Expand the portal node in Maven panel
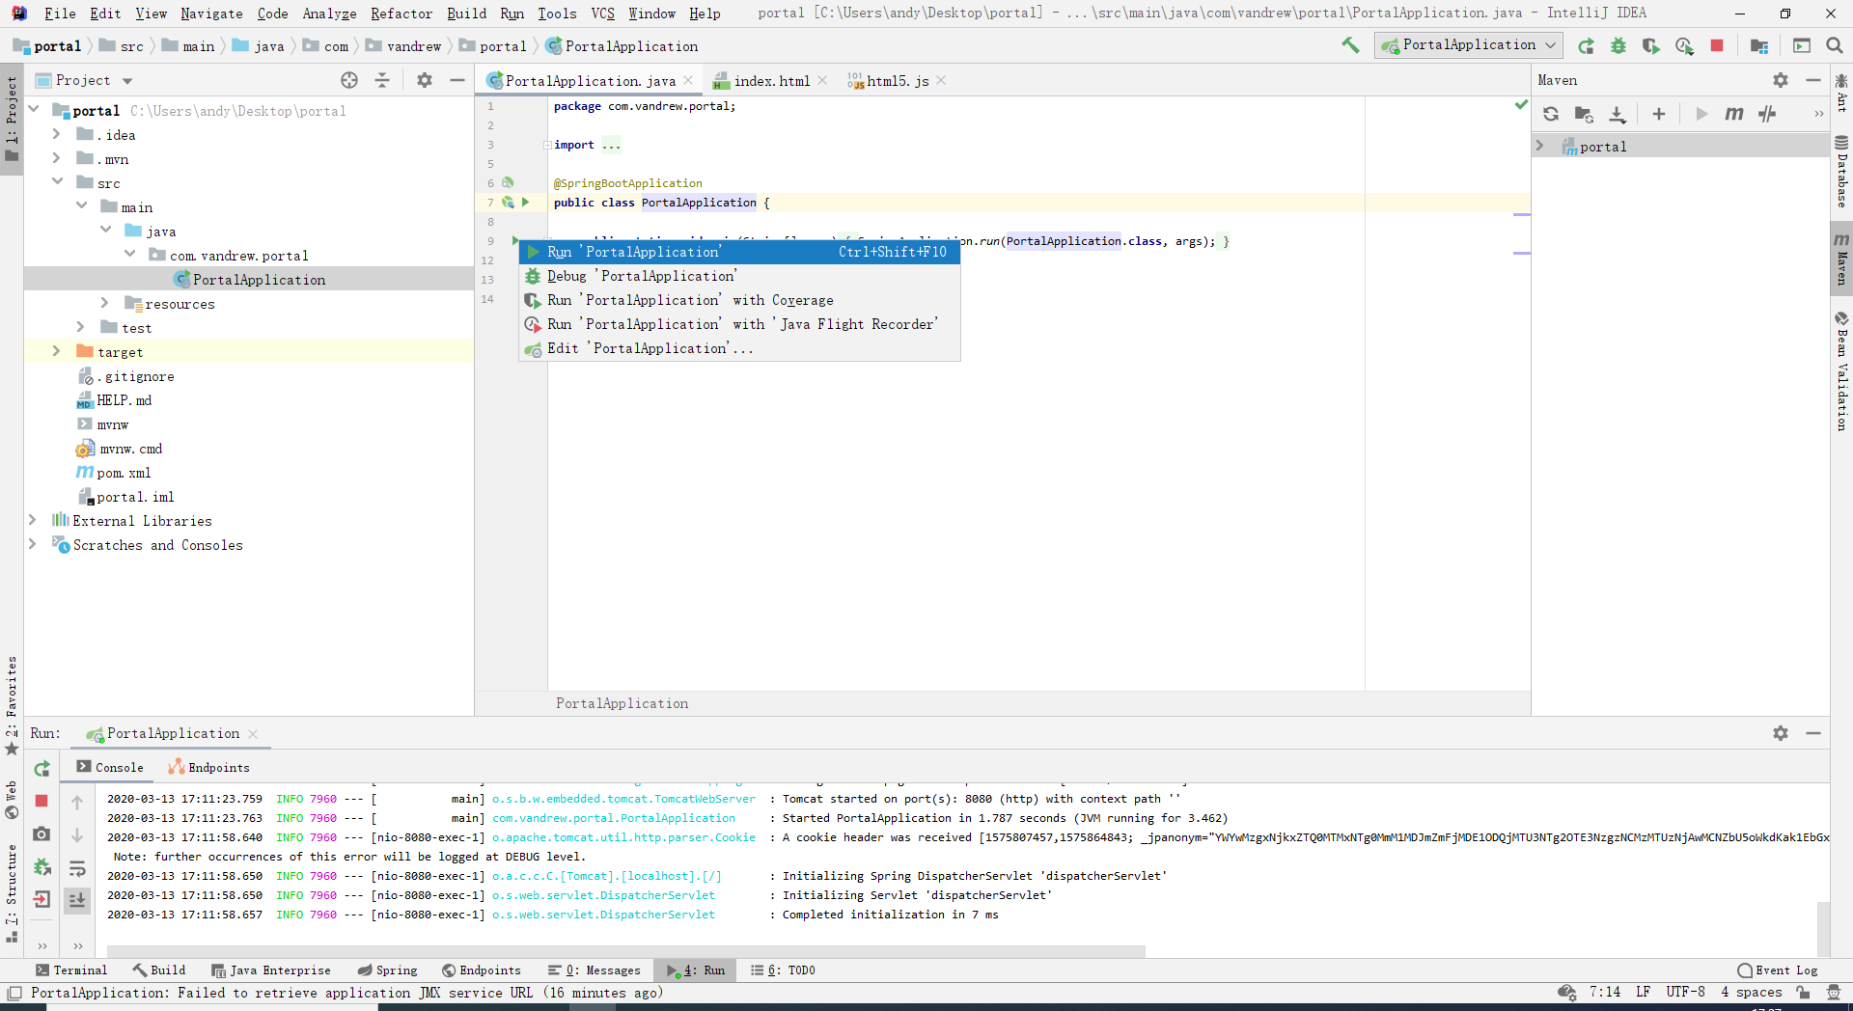This screenshot has width=1853, height=1011. point(1540,146)
